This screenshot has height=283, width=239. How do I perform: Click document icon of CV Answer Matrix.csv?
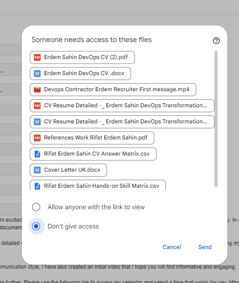click(37, 154)
